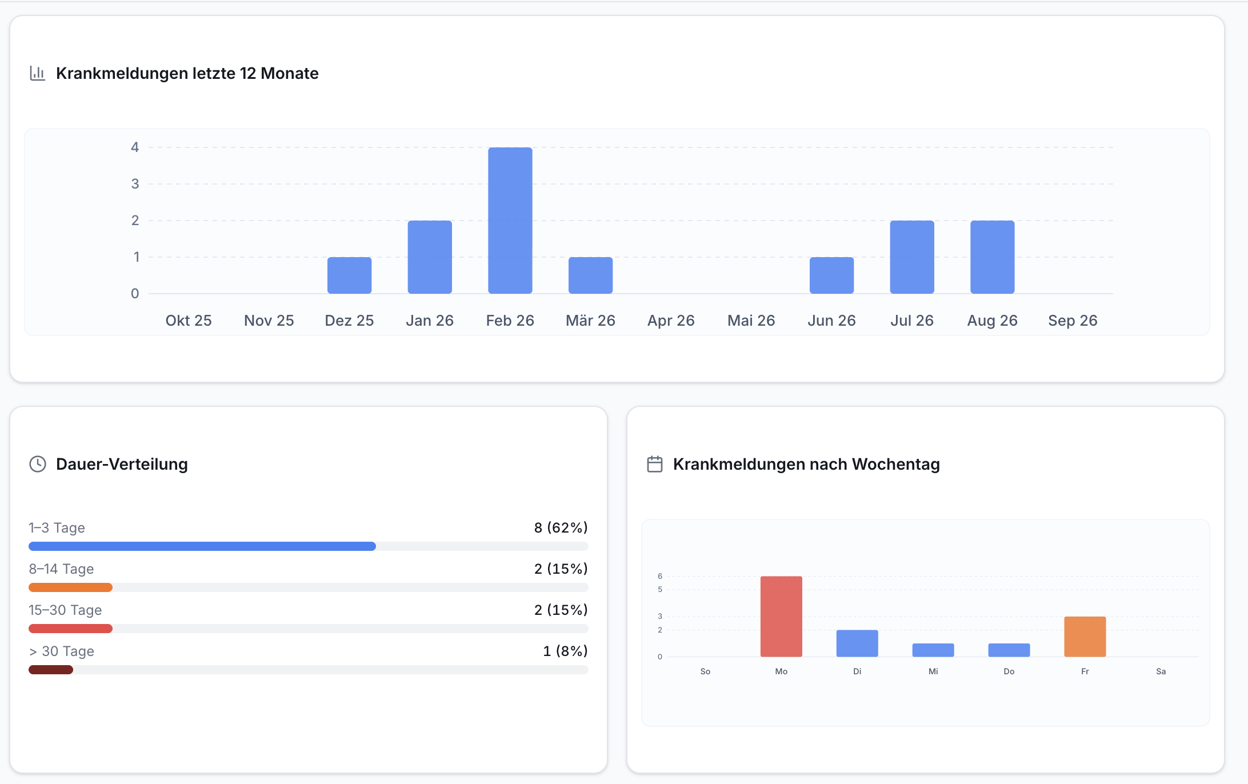The width and height of the screenshot is (1248, 784).
Task: Click the '15–30 Tage' label
Action: click(65, 610)
